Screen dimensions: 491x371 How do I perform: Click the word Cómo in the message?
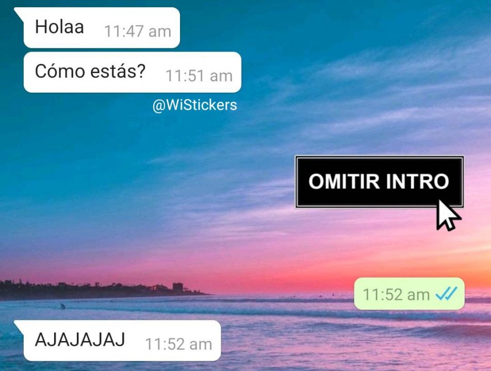coord(60,71)
